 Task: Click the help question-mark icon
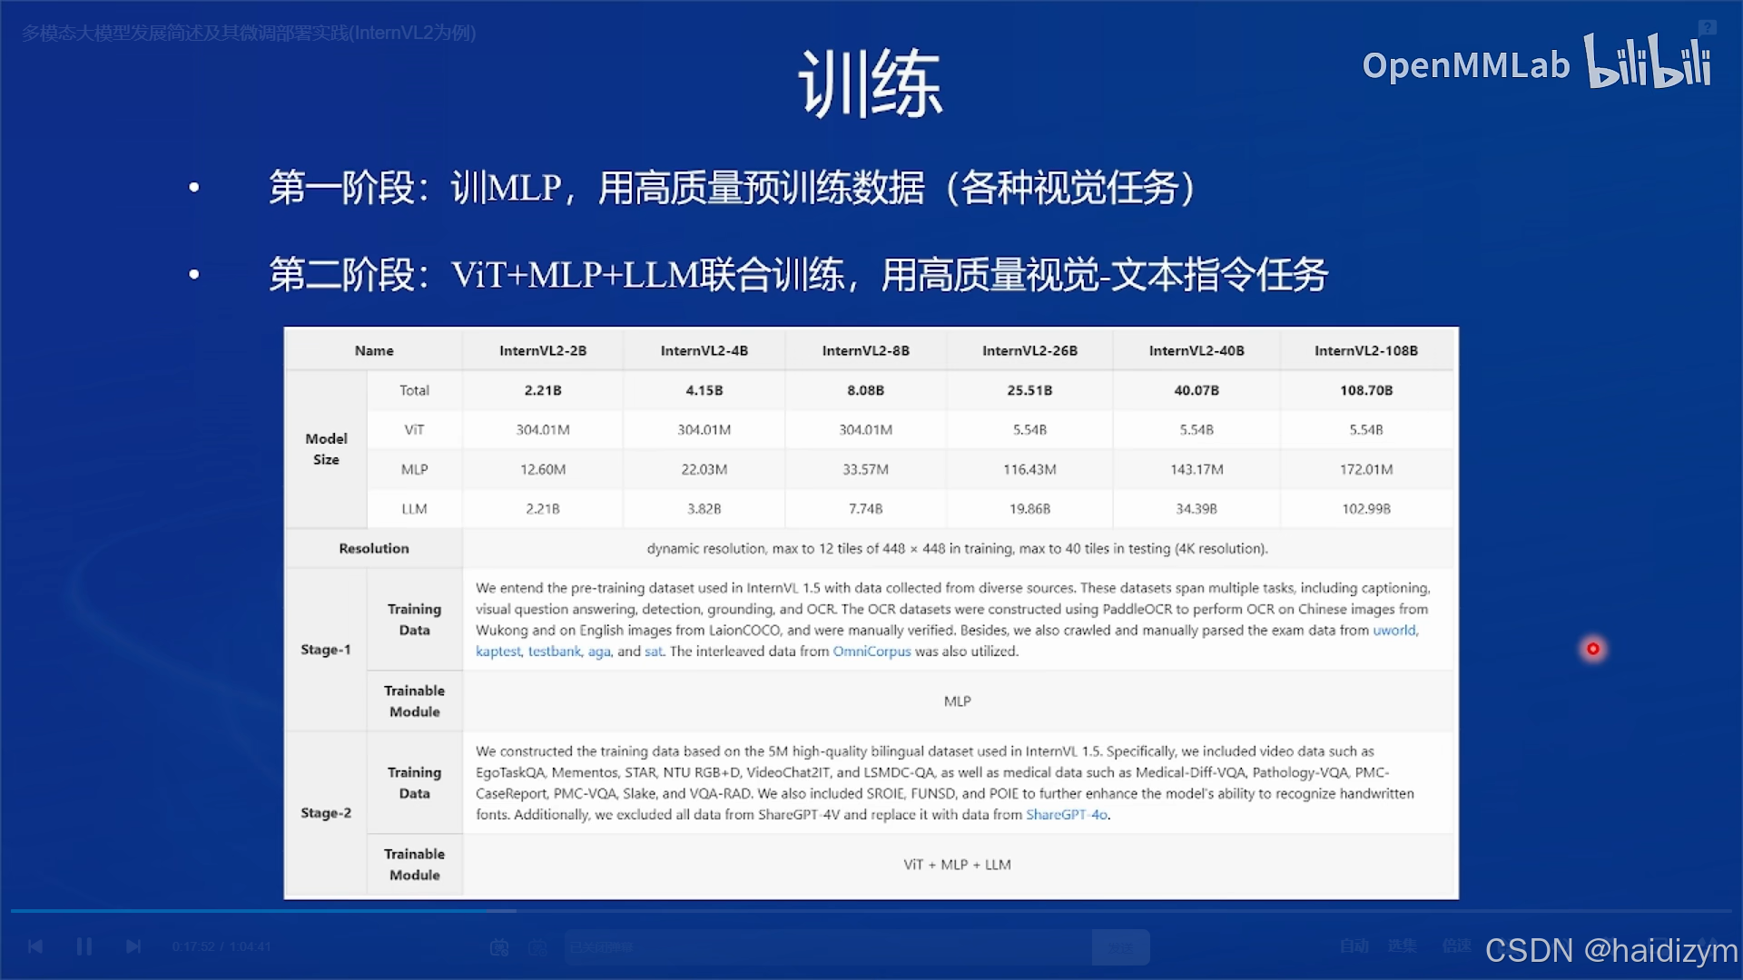coord(1708,27)
